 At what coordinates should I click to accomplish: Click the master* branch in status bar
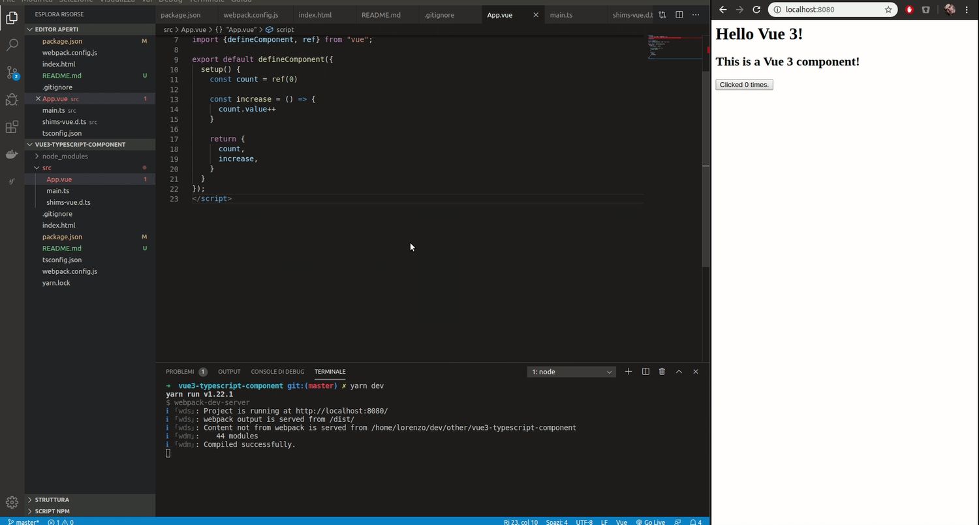[x=23, y=522]
